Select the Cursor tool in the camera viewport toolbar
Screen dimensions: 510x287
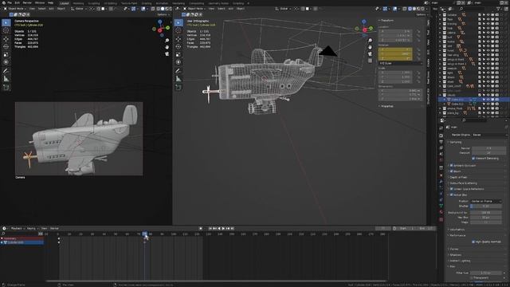6,30
